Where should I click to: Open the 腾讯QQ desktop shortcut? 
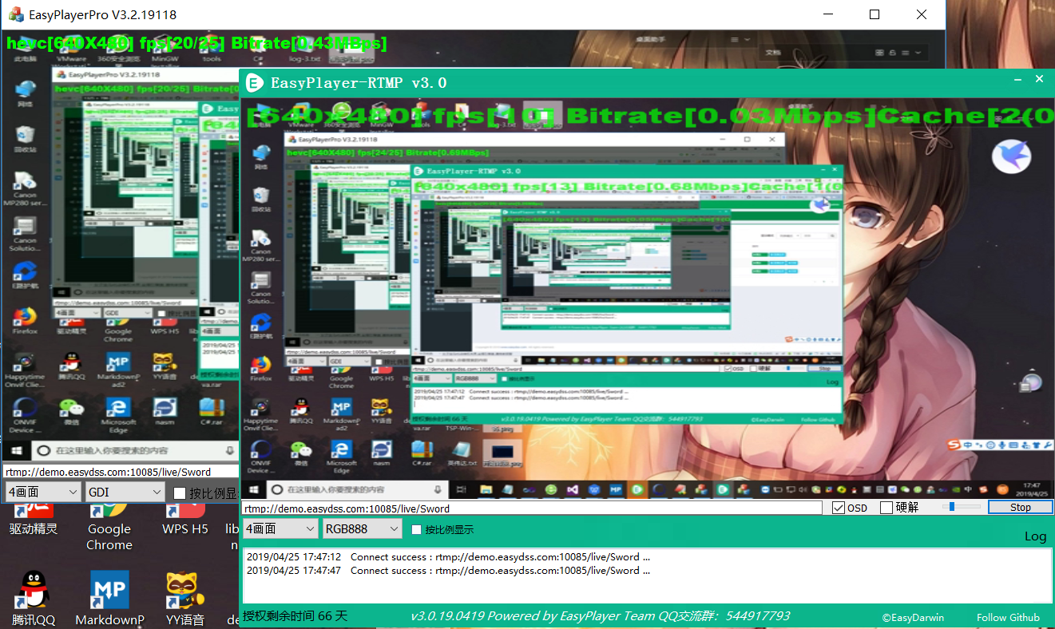(x=34, y=599)
